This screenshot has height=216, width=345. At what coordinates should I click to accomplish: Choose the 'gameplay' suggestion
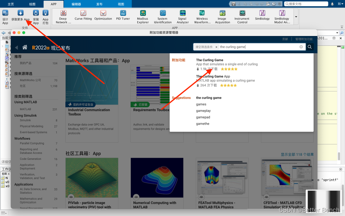203,111
